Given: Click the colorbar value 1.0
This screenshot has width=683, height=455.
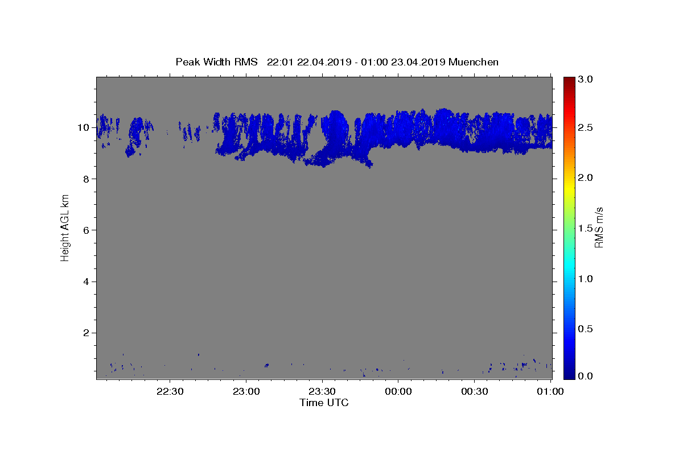Looking at the screenshot, I should point(586,279).
